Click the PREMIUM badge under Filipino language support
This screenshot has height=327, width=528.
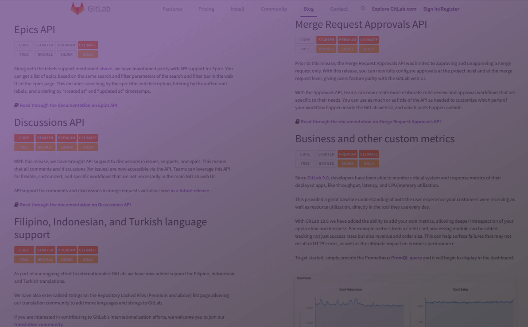66,250
